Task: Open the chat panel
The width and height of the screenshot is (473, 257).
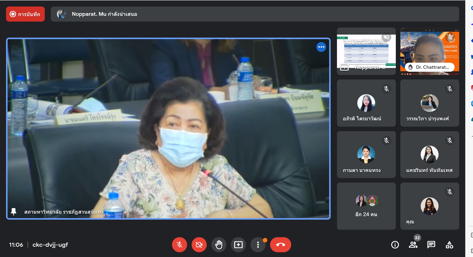Action: pos(431,245)
